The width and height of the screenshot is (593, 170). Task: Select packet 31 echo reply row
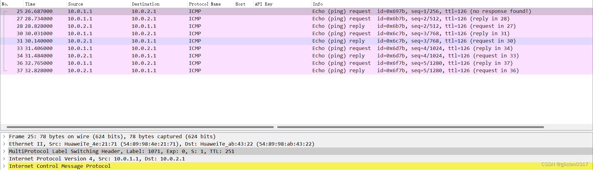pyautogui.click(x=296, y=41)
